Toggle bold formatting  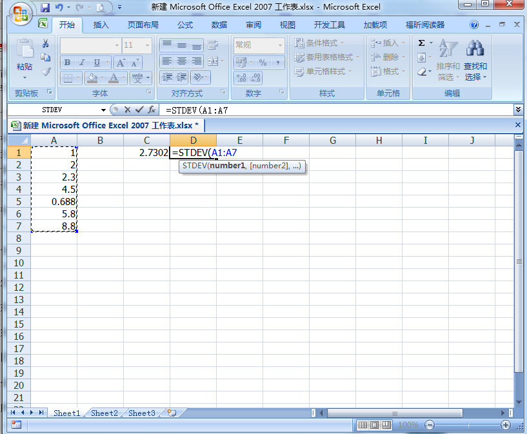coord(67,63)
